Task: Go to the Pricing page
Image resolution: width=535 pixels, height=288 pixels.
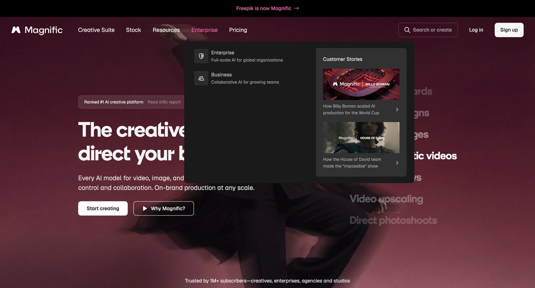Action: 238,30
